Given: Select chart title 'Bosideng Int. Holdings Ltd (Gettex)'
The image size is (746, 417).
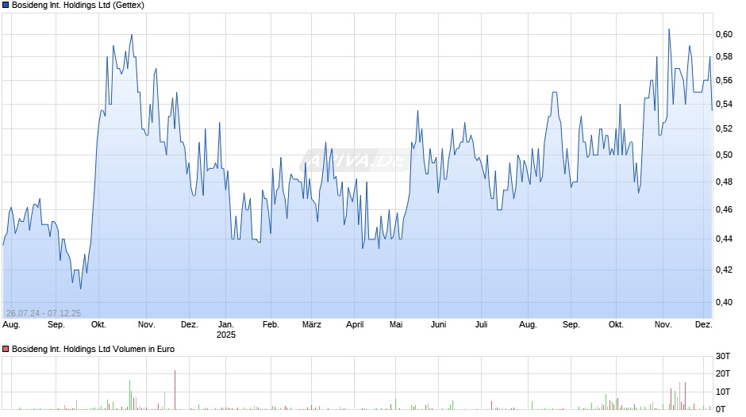Looking at the screenshot, I should point(78,6).
